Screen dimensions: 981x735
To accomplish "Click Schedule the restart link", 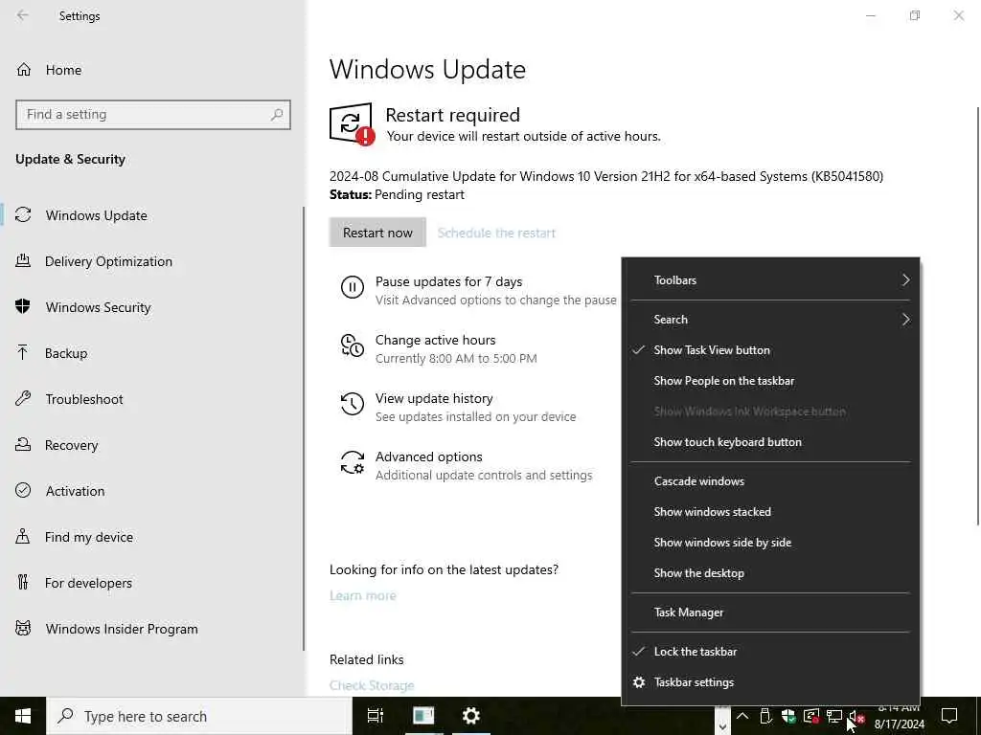I will [496, 234].
